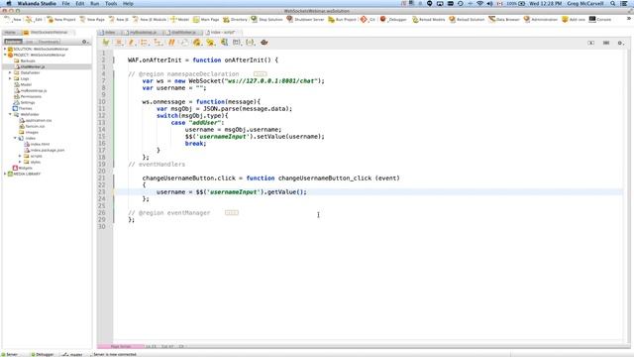
Task: Open the Tools menu
Action: pos(111,3)
